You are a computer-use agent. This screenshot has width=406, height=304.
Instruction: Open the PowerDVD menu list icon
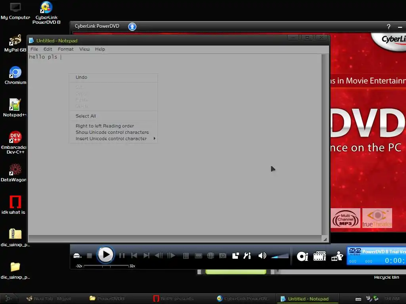(x=186, y=256)
